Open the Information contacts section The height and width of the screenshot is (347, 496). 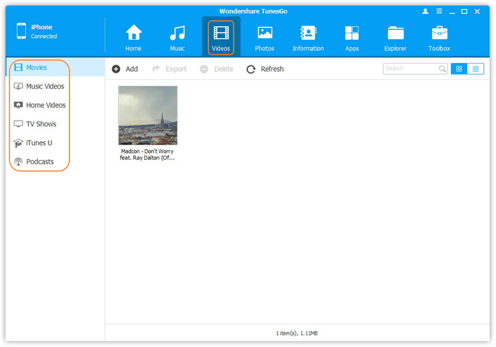tap(308, 37)
